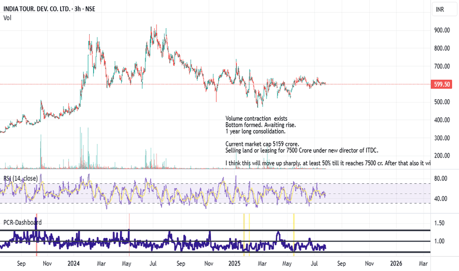Click the Vol indicator label
459x271 pixels.
pos(7,18)
